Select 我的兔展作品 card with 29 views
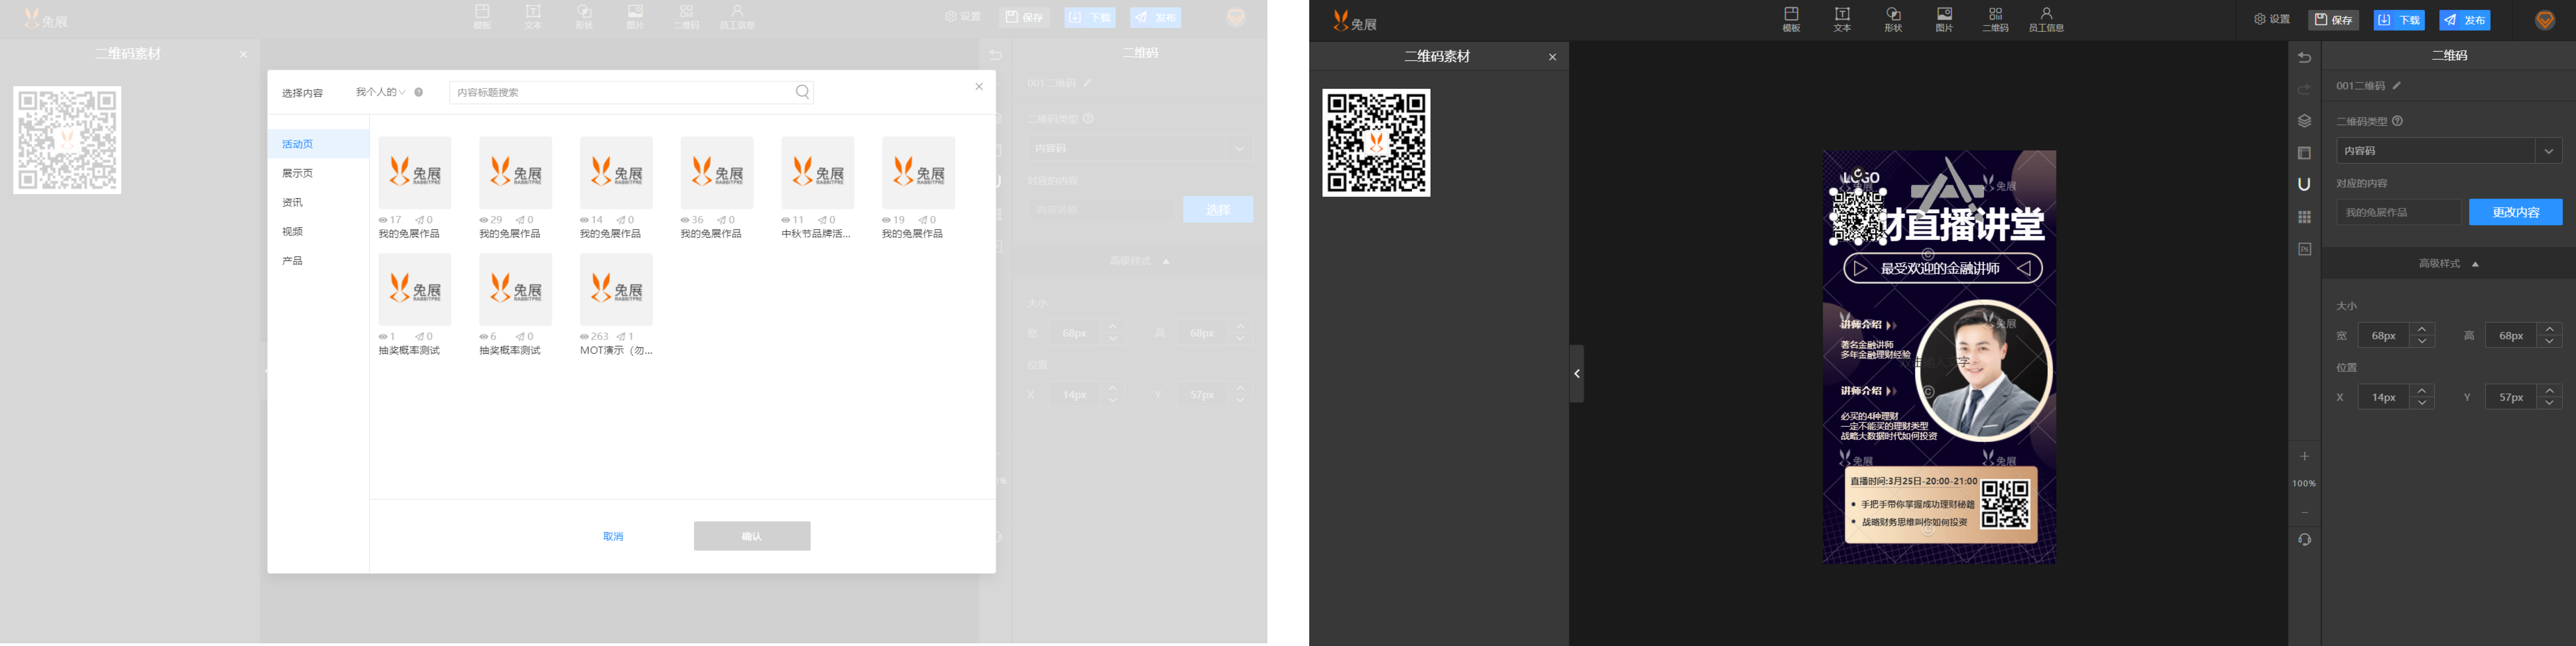The height and width of the screenshot is (646, 2576). pyautogui.click(x=515, y=188)
